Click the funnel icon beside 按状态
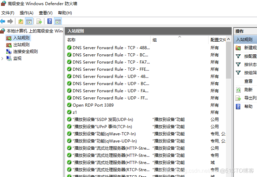Viewport: 257px width, 177px height. tap(238, 65)
